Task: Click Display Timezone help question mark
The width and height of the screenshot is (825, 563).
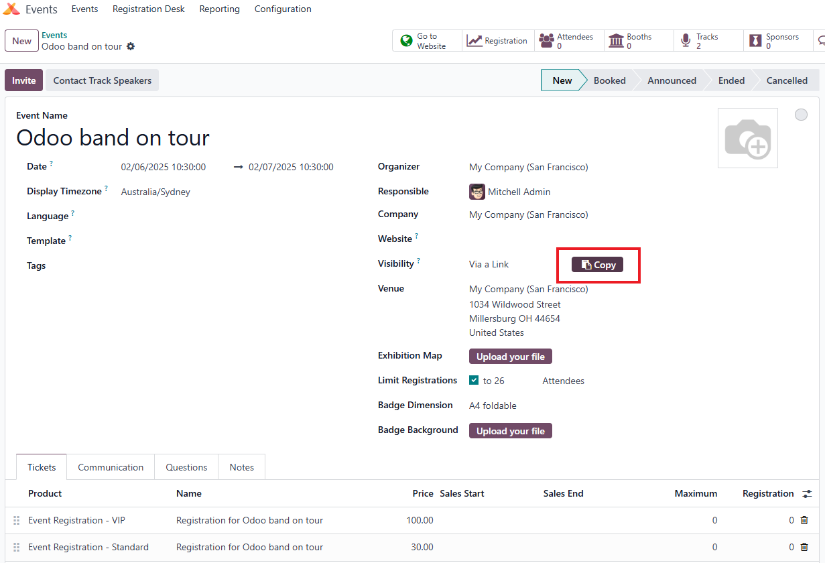Action: [106, 188]
